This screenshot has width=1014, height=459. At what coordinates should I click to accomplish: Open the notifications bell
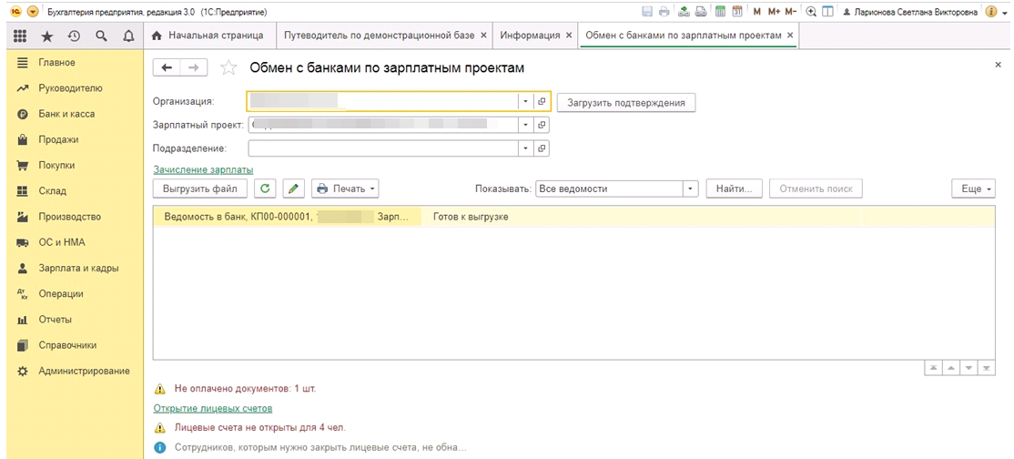coord(128,36)
